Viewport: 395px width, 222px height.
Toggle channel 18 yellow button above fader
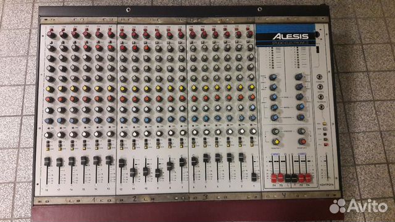48,149
